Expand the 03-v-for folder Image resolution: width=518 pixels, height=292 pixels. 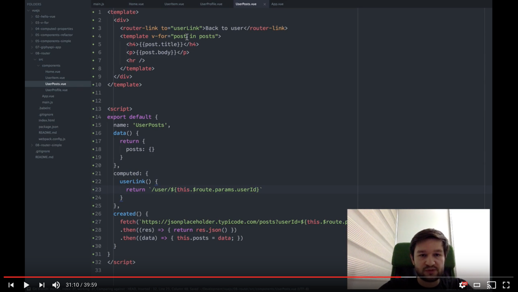[42, 22]
